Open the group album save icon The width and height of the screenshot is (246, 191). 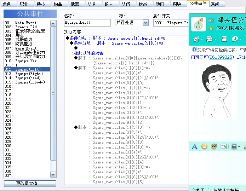[224, 39]
